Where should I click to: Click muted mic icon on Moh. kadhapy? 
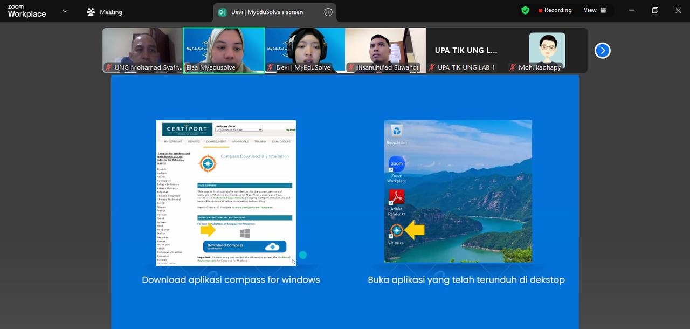513,67
